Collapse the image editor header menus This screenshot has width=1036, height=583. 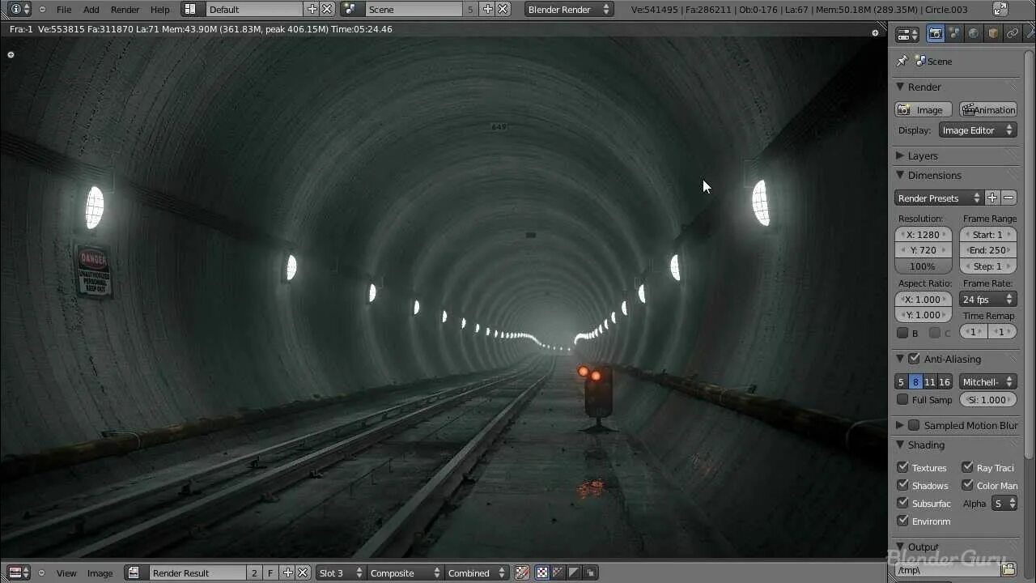[42, 572]
